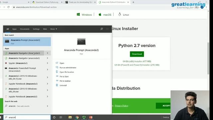
Task: Click the browser forward arrow
Action: tap(4, 7)
